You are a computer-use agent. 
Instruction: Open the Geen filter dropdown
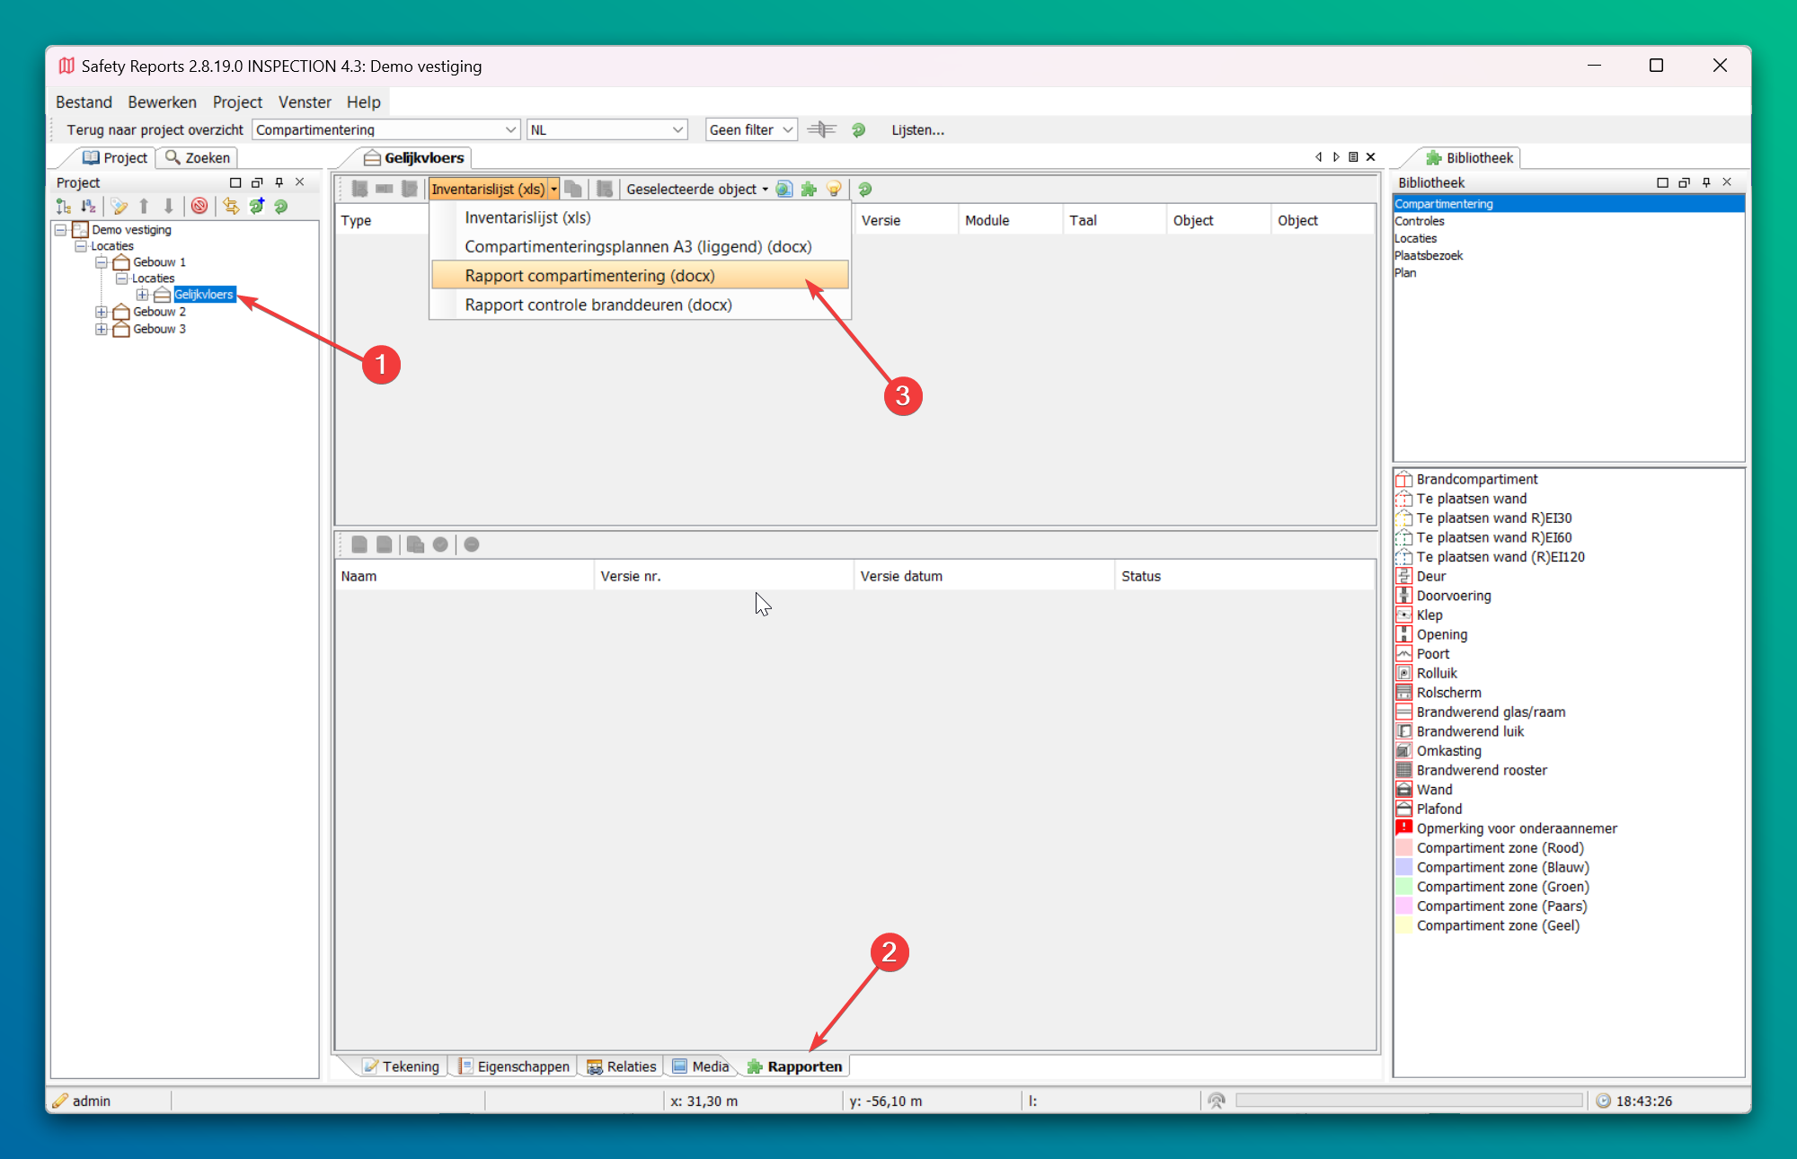coord(787,129)
